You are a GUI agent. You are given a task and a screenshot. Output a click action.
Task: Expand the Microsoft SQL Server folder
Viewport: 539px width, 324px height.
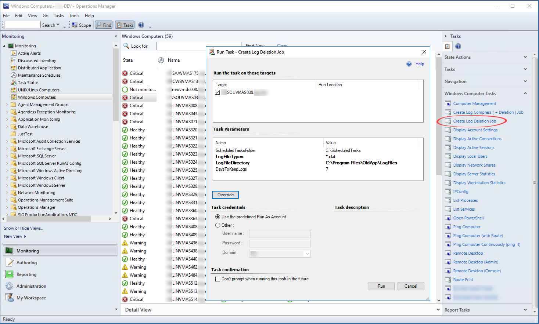pyautogui.click(x=7, y=156)
